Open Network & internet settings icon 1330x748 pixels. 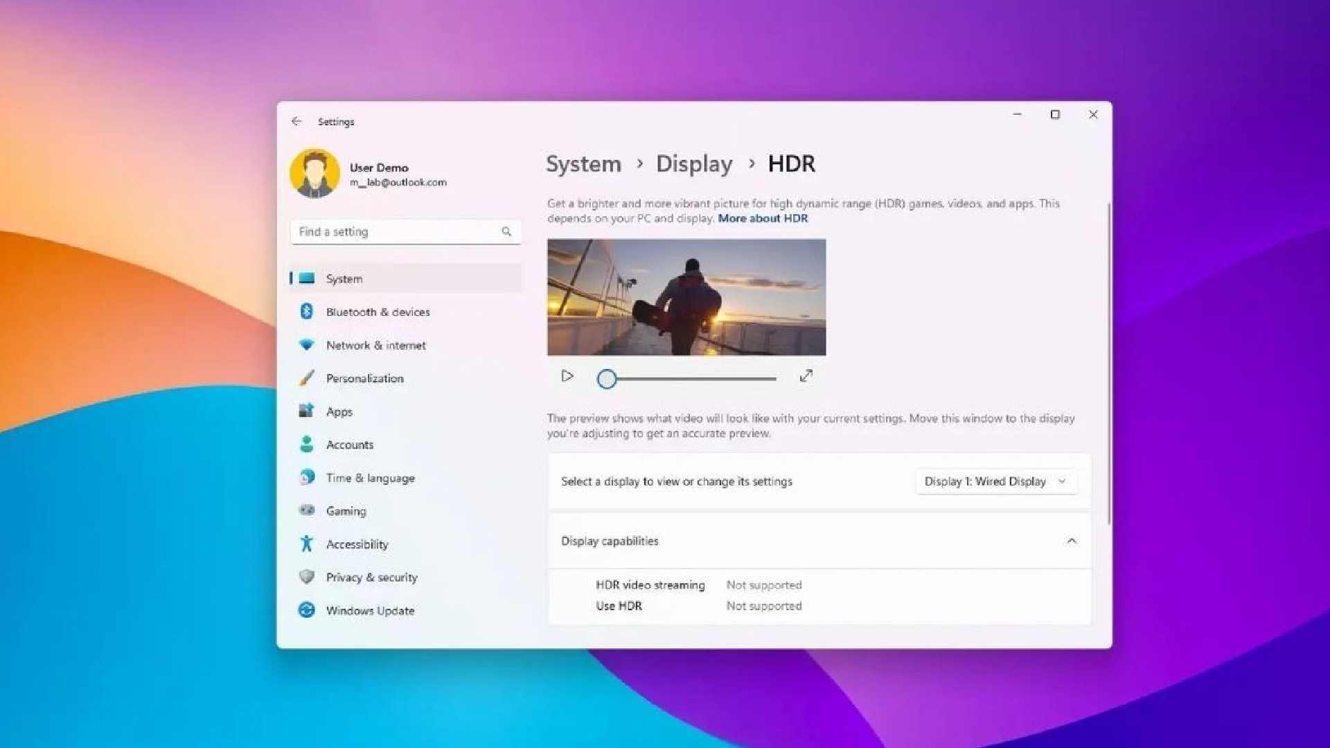[x=306, y=345]
